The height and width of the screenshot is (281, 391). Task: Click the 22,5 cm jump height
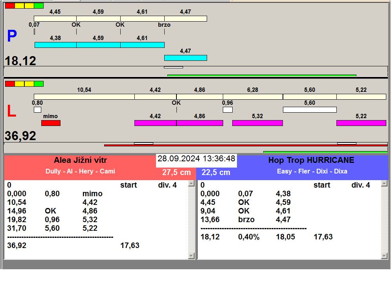click(x=216, y=172)
